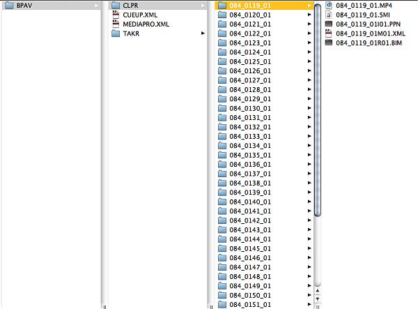The width and height of the screenshot is (418, 309).
Task: Click the folder icon for 084_0137_01
Action: point(222,174)
